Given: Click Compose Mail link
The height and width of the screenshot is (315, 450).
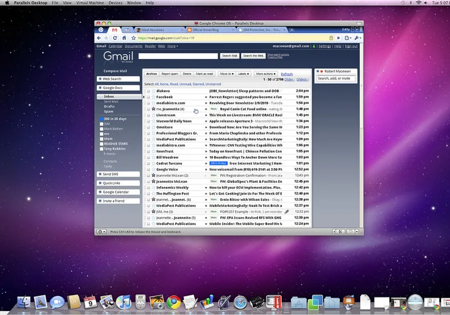Looking at the screenshot, I should pos(115,71).
